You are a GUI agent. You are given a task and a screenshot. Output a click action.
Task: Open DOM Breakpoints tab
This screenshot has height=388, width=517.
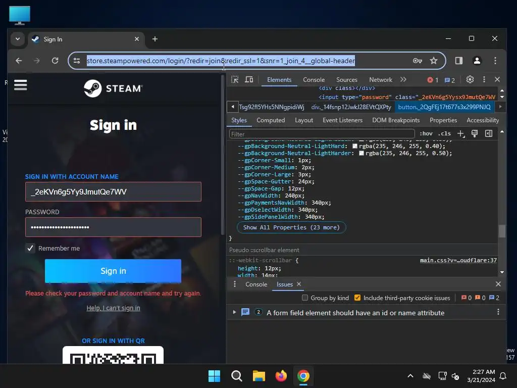click(396, 120)
